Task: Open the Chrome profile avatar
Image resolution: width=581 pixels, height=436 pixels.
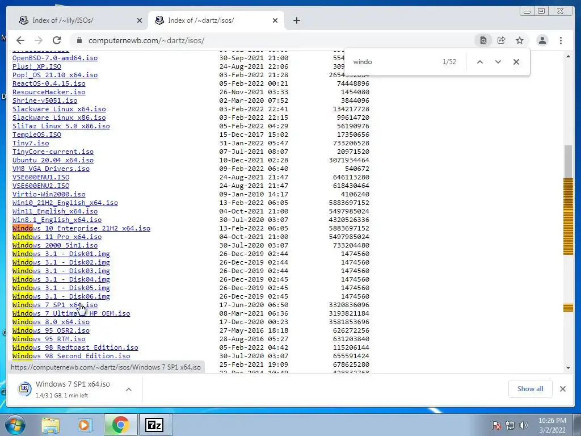Action: click(542, 40)
